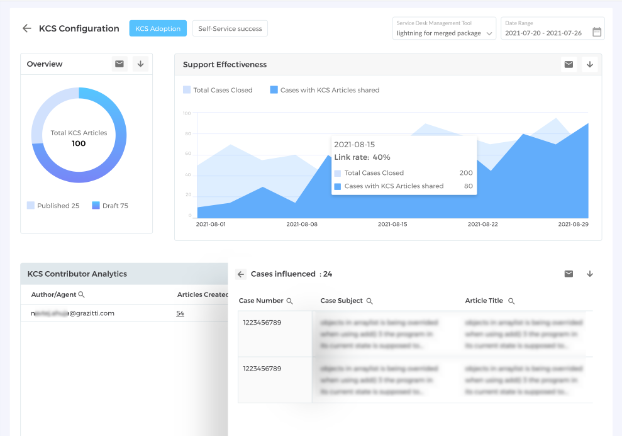Image resolution: width=622 pixels, height=436 pixels.
Task: Go back from Cases influenced panel
Action: [x=241, y=274]
